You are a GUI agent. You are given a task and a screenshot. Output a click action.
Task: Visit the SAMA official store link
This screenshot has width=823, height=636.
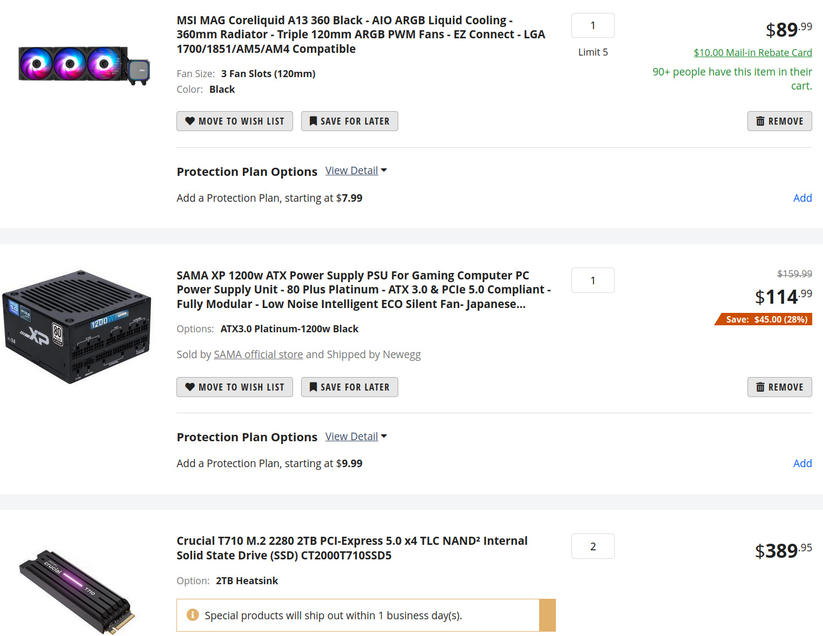(259, 354)
